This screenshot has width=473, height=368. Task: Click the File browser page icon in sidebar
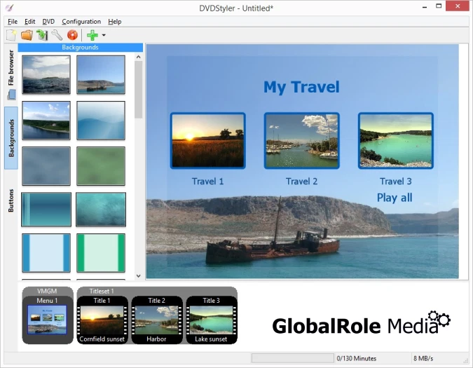click(11, 95)
